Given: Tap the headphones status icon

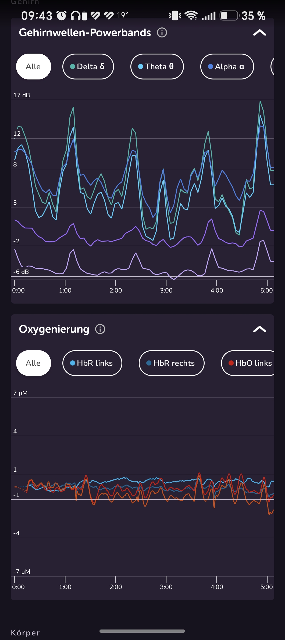Looking at the screenshot, I should click(75, 16).
